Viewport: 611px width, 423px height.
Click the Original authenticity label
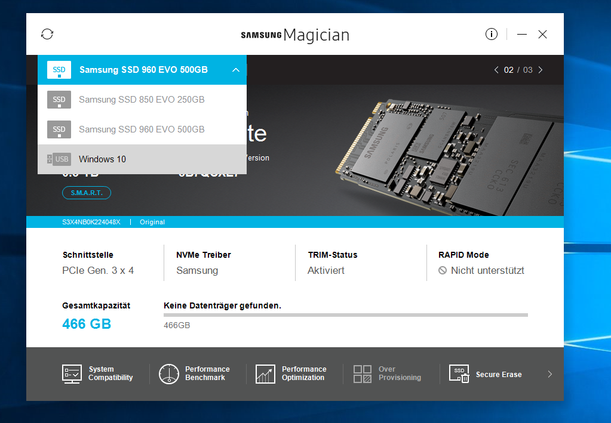coord(152,222)
